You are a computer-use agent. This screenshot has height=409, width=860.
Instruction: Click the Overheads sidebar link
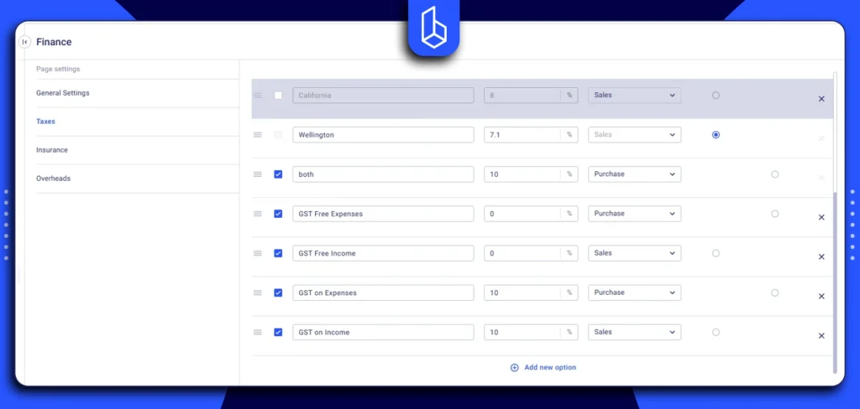(54, 179)
